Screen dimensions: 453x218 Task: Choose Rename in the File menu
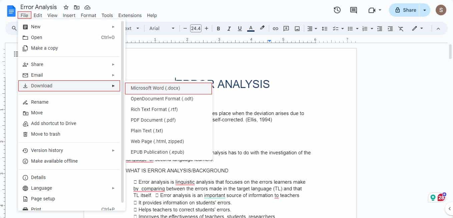pos(69,102)
